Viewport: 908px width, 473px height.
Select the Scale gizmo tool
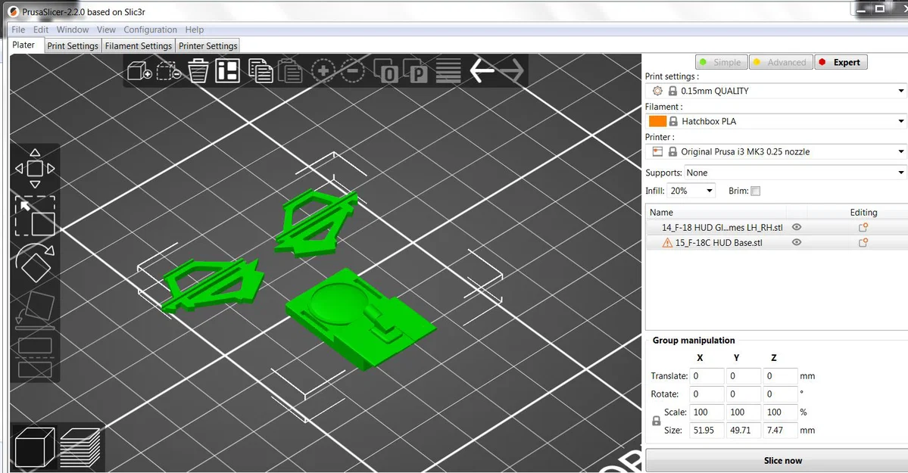click(35, 216)
